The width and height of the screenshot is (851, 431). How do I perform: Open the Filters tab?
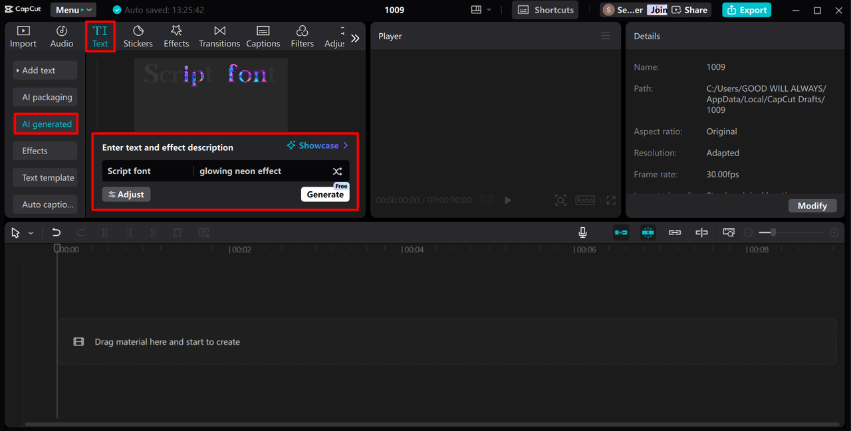pos(303,37)
